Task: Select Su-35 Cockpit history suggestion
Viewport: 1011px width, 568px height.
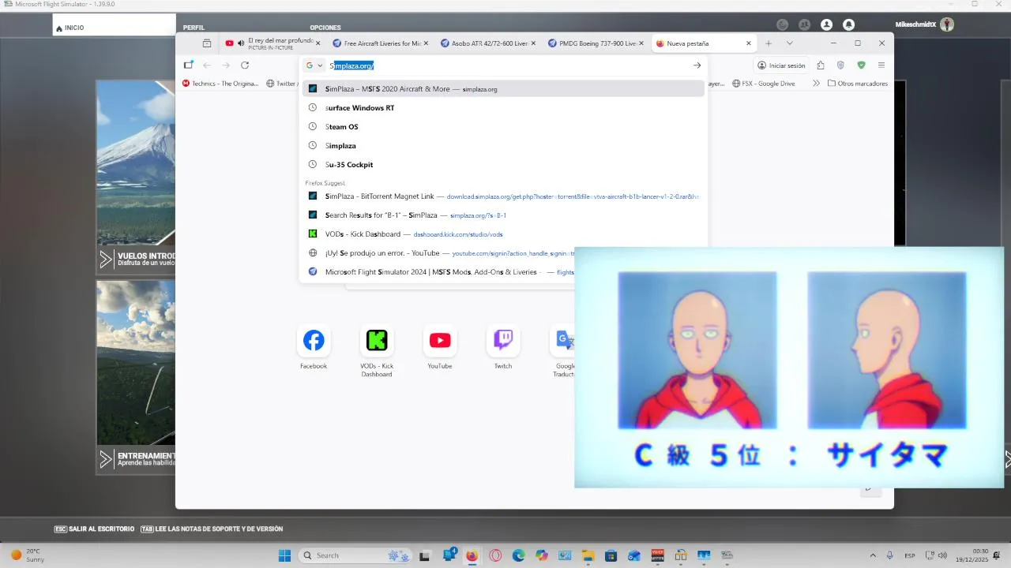Action: click(503, 165)
